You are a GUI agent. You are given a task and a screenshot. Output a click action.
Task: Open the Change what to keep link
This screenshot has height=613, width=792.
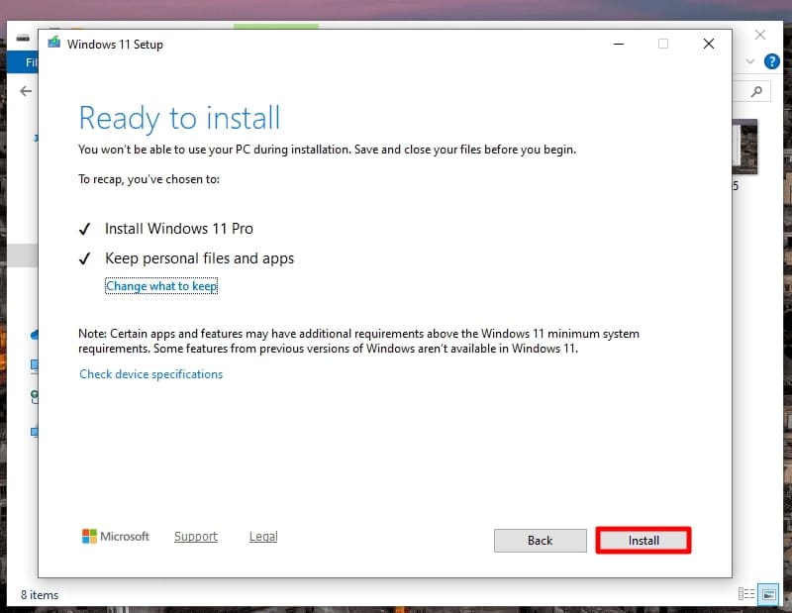[161, 285]
